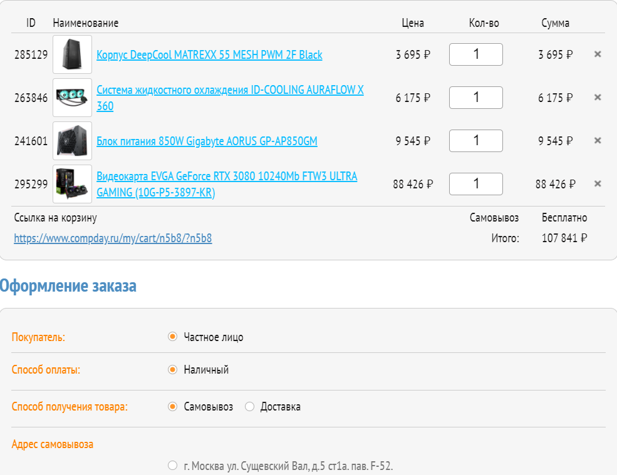
Task: Click the Оформление заказа heading
Action: point(68,286)
